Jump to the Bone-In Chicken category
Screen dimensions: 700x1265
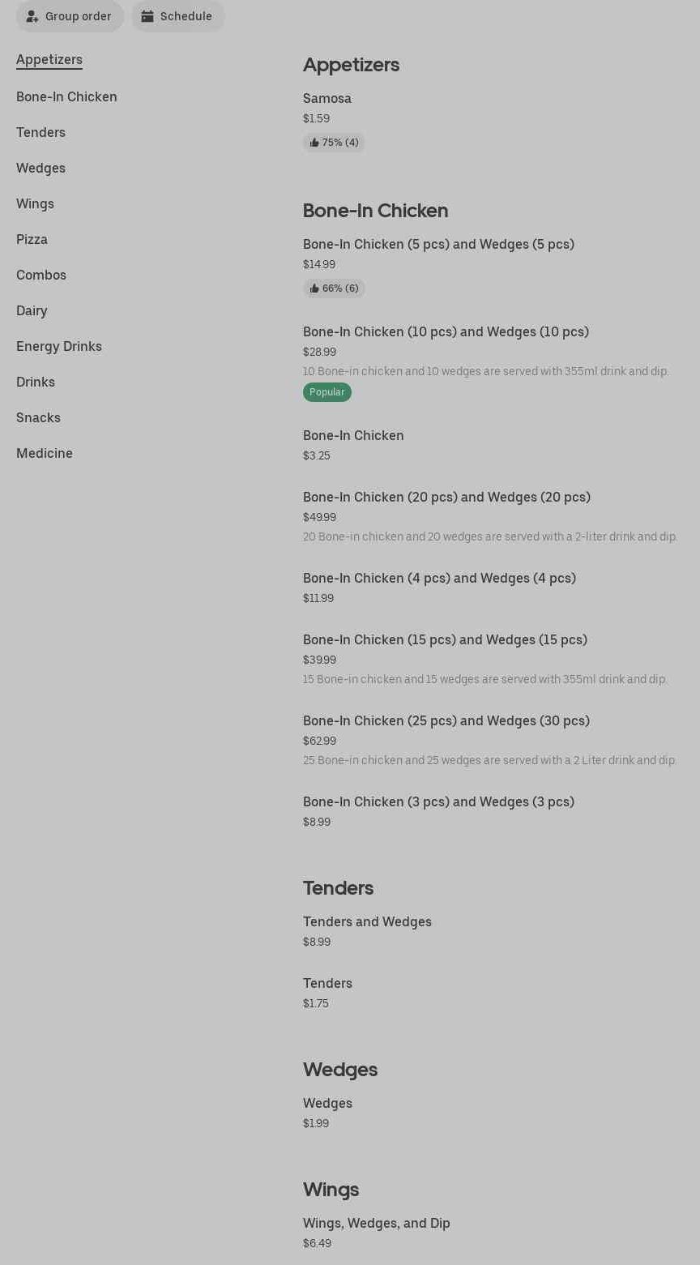[x=66, y=97]
